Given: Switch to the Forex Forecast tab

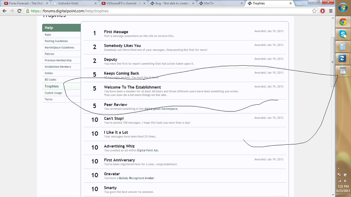Looking at the screenshot, I should click(x=26, y=3).
